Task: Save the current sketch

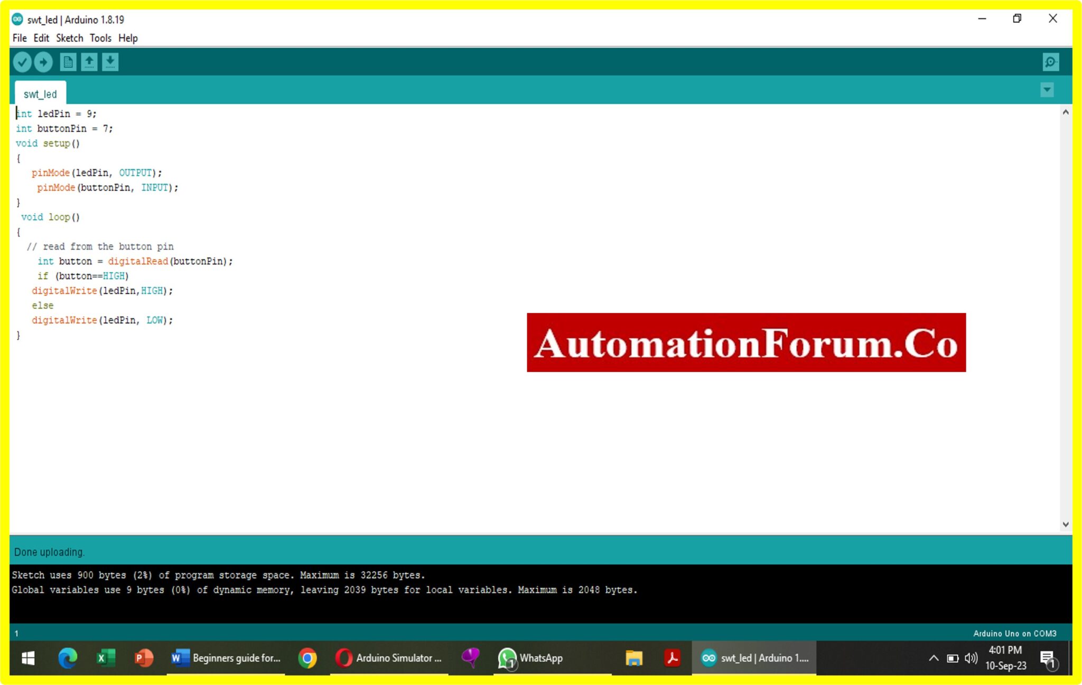Action: tap(110, 62)
